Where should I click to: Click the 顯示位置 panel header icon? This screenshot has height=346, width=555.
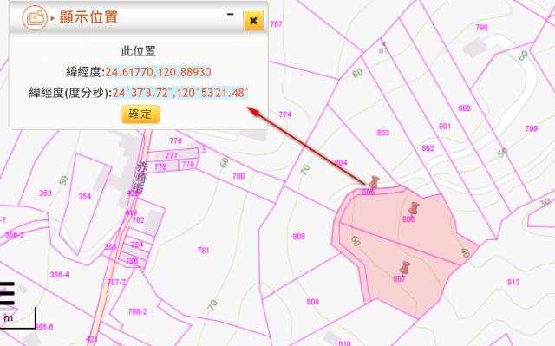[x=35, y=17]
